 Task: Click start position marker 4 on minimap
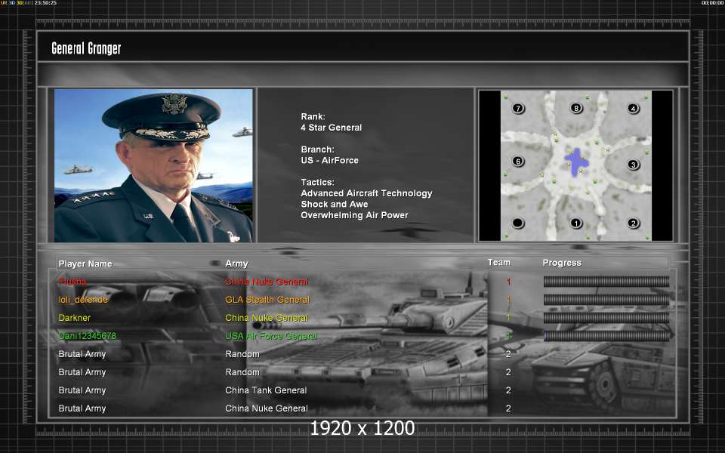(633, 109)
